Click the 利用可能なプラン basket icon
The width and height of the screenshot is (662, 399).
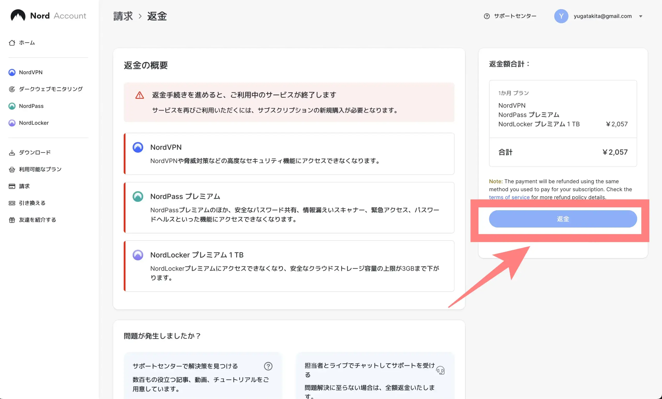(x=12, y=170)
